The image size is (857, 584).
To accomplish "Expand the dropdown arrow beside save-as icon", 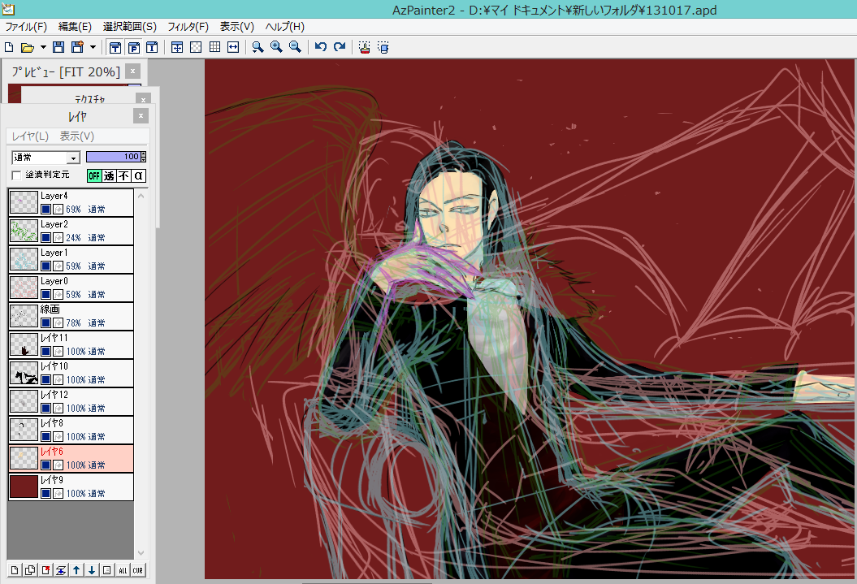I will [x=93, y=47].
